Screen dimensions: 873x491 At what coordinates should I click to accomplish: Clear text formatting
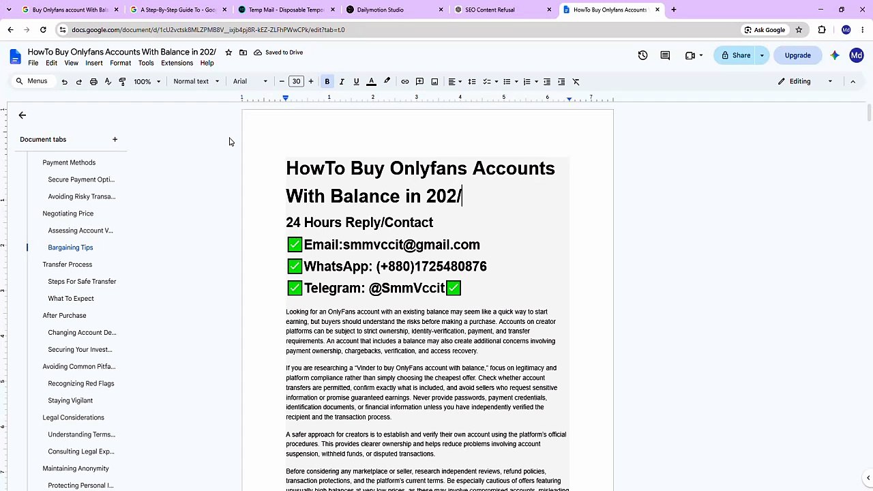point(576,82)
